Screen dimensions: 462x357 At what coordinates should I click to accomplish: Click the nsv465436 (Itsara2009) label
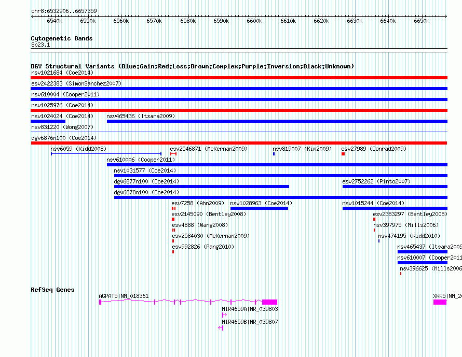[x=141, y=116]
